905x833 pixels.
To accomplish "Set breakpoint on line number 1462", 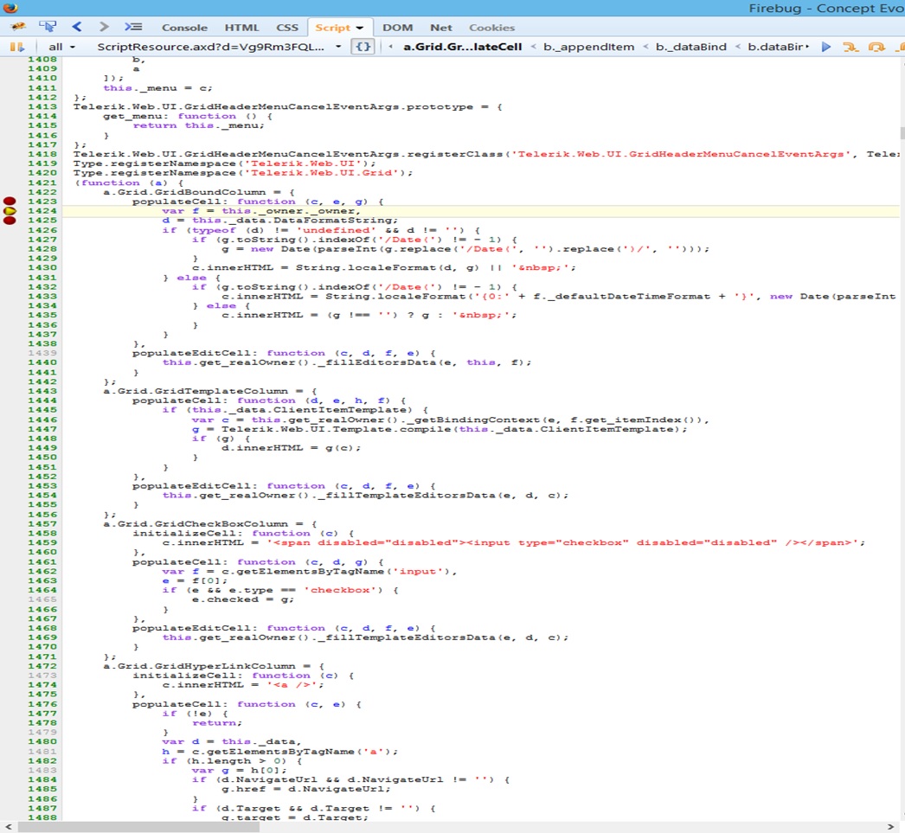I will click(x=42, y=572).
